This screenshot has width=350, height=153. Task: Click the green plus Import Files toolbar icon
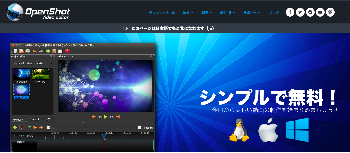click(48, 51)
